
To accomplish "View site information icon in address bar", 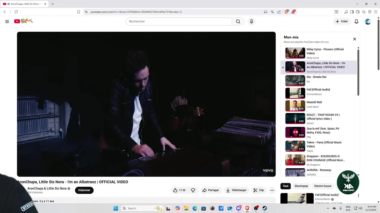I will (x=86, y=12).
